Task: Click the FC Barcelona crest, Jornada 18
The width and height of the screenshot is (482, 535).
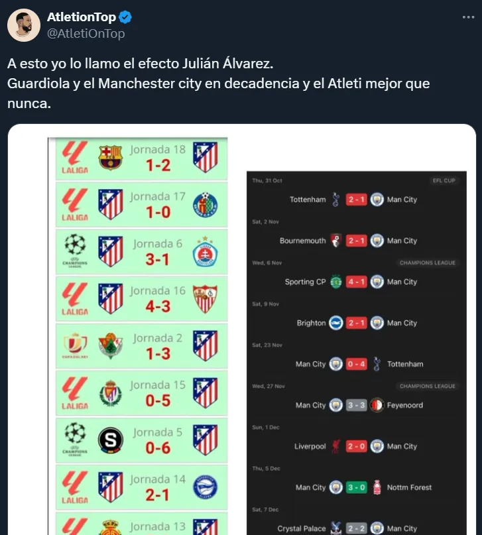Action: tap(111, 157)
